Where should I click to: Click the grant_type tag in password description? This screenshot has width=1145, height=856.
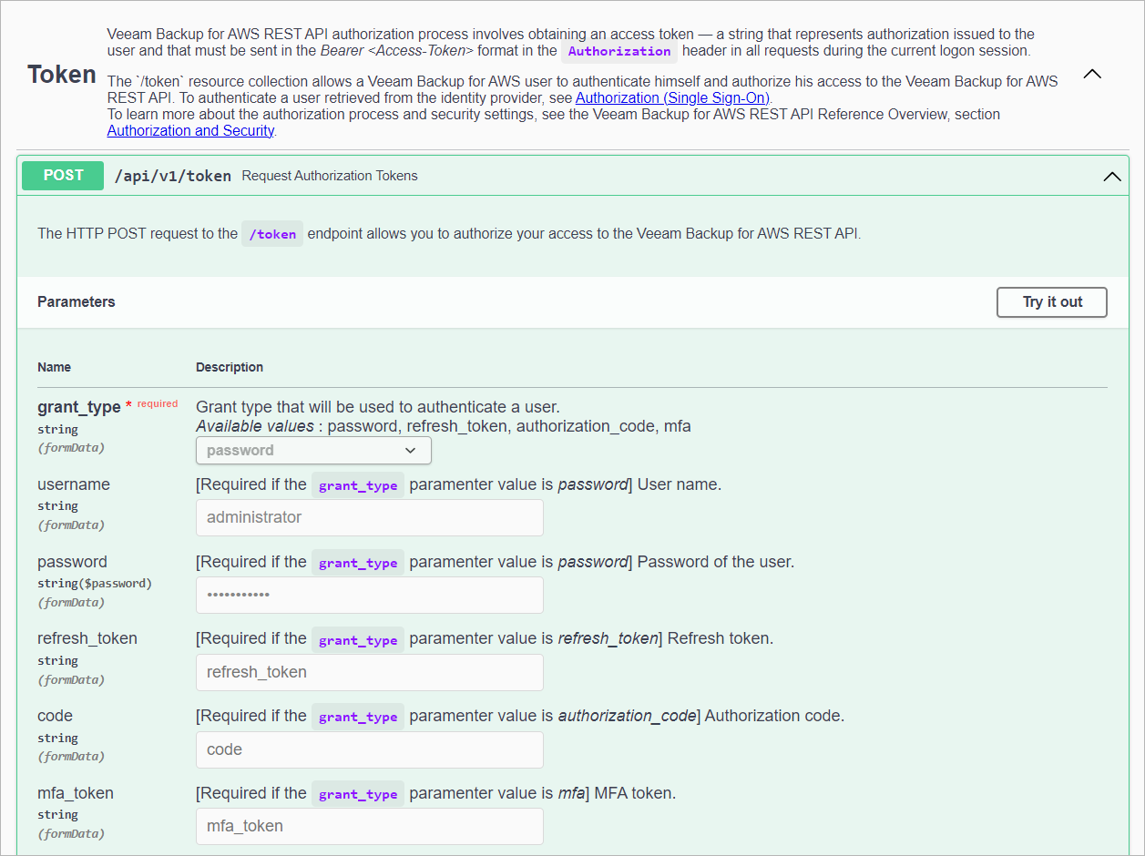click(x=358, y=563)
